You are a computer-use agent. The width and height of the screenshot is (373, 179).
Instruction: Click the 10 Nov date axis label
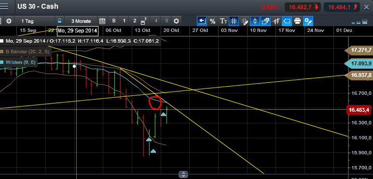pos(258,30)
